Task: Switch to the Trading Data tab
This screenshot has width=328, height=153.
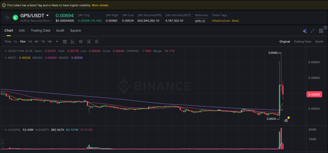Action: [x=40, y=31]
